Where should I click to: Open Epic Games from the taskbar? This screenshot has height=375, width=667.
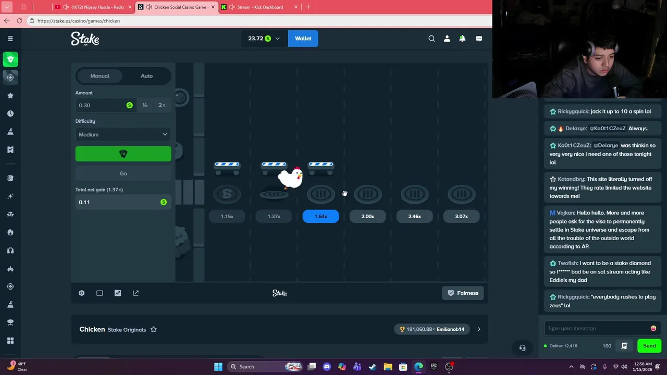click(434, 367)
